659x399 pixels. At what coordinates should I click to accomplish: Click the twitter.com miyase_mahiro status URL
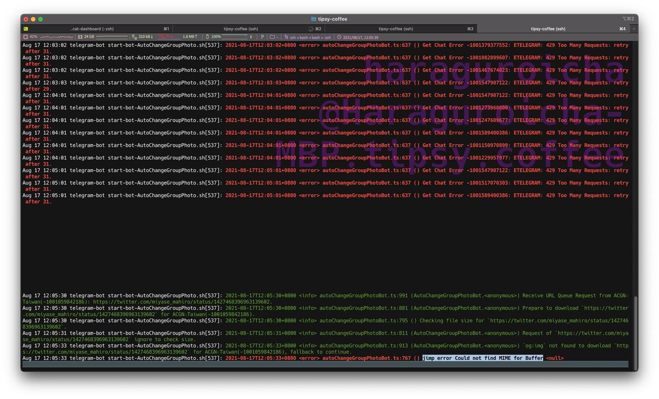[182, 302]
